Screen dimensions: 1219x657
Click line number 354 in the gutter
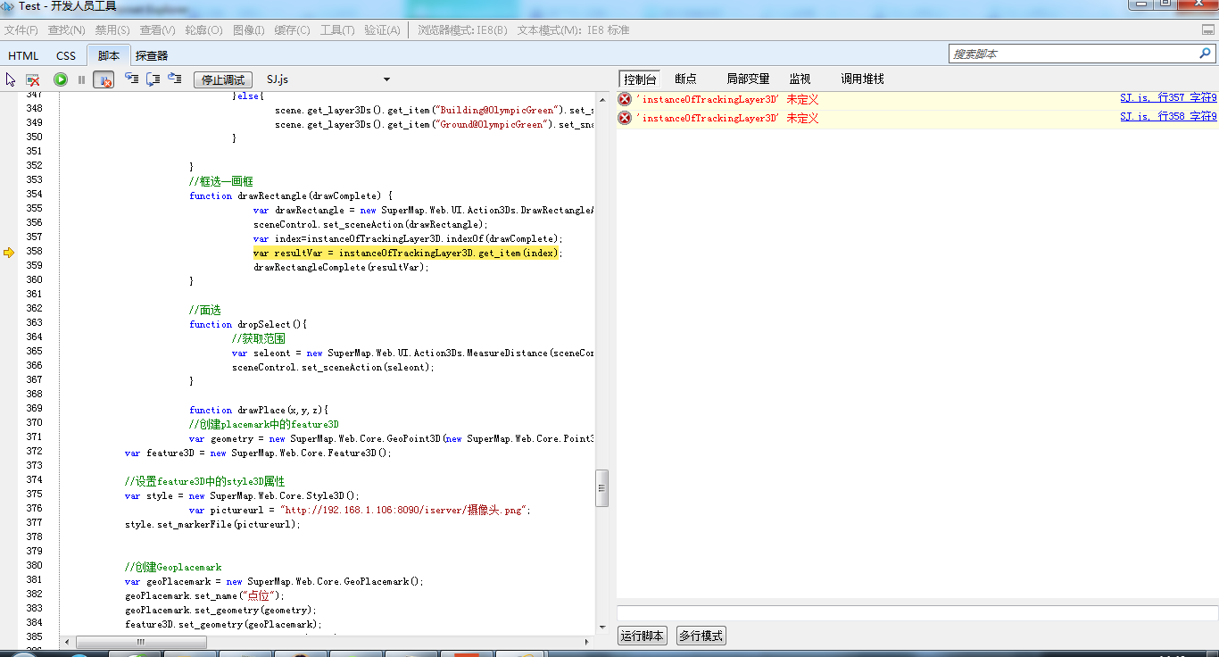(x=34, y=195)
